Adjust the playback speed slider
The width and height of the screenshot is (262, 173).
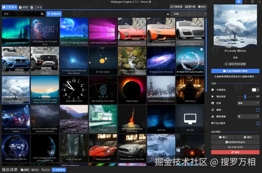click(245, 97)
